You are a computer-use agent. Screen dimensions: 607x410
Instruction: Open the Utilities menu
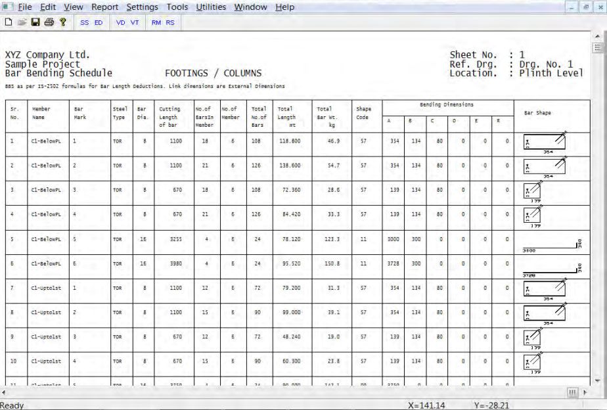pos(210,7)
